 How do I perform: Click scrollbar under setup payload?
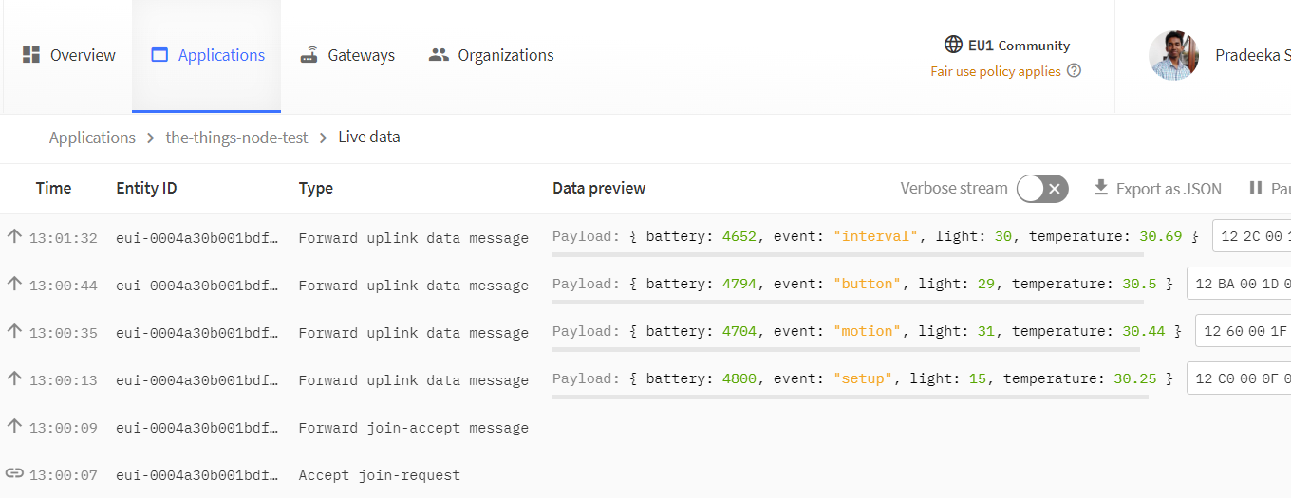pos(851,397)
